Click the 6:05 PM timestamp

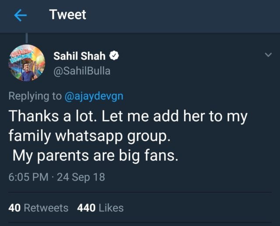point(27,178)
